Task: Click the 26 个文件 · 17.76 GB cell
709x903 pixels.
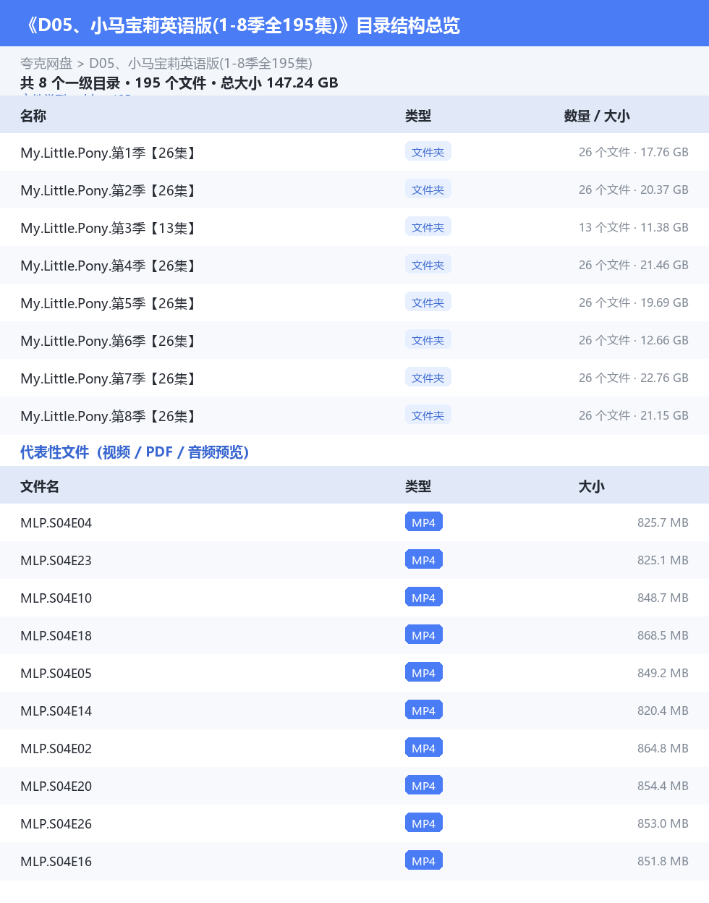Action: click(634, 152)
